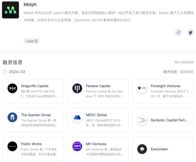Screen dimensions: 196x162
Task: Click the 2024-03 funding date
Action: point(17,72)
